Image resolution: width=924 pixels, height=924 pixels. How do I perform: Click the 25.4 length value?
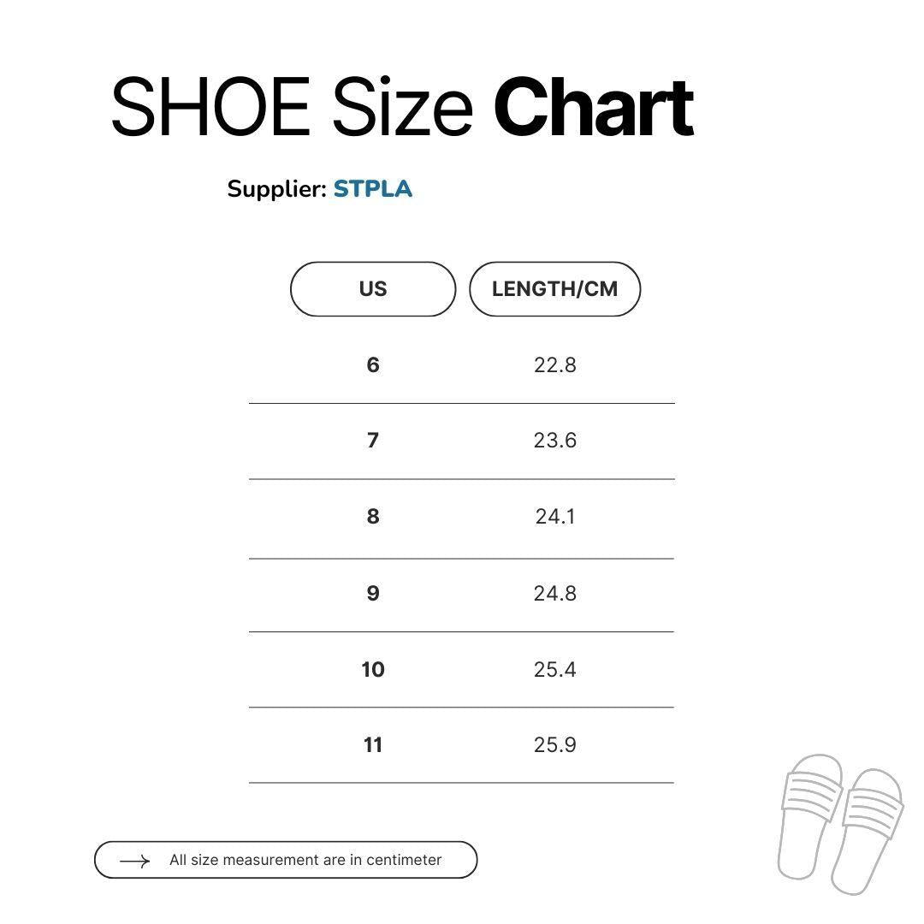point(555,669)
